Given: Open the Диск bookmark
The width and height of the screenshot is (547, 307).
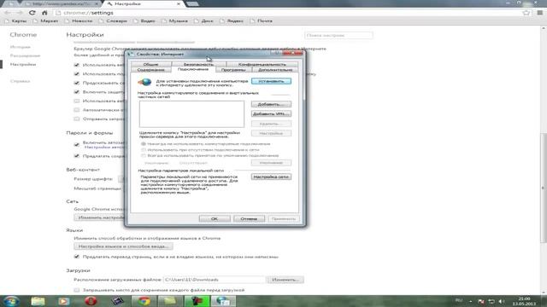Looking at the screenshot, I should 203,21.
